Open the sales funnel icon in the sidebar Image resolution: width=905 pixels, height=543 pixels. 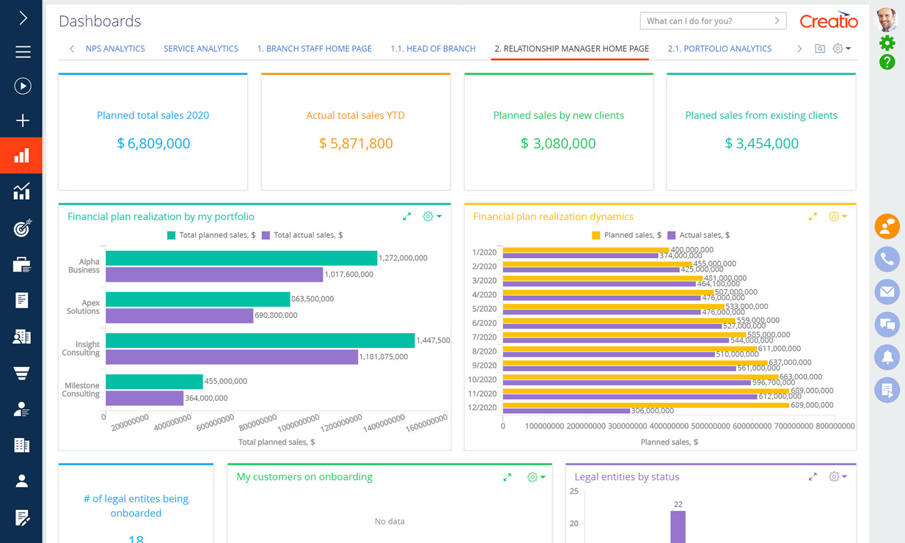pyautogui.click(x=21, y=372)
